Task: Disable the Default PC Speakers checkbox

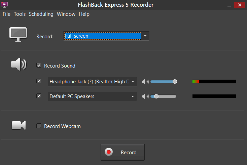Action: [x=39, y=96]
